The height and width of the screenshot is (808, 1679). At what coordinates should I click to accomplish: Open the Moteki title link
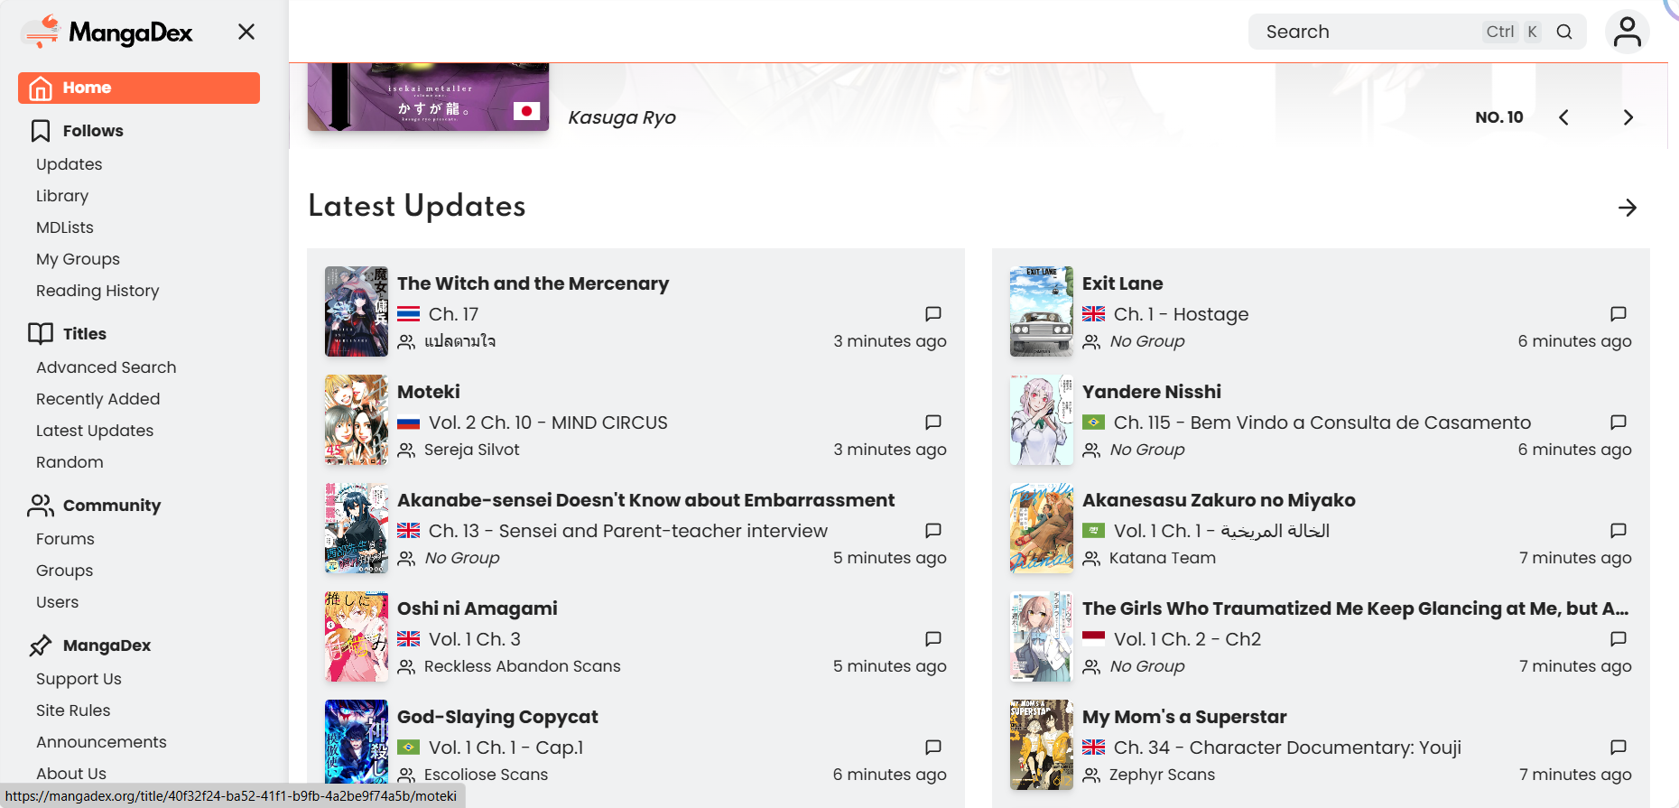tap(429, 392)
